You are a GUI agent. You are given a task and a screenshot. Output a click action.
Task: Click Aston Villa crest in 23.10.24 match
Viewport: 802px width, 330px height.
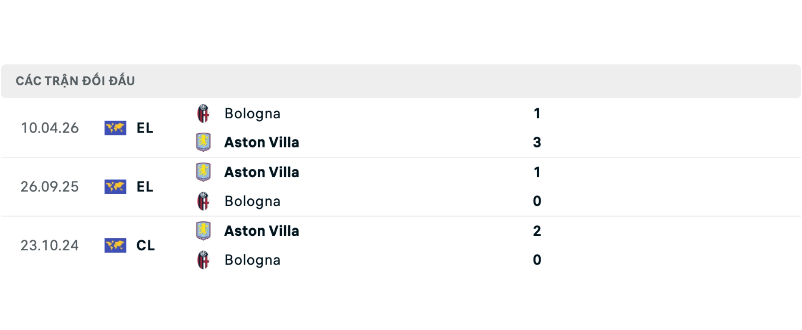click(203, 231)
